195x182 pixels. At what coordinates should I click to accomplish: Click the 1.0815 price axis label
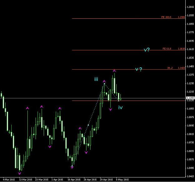190,134
